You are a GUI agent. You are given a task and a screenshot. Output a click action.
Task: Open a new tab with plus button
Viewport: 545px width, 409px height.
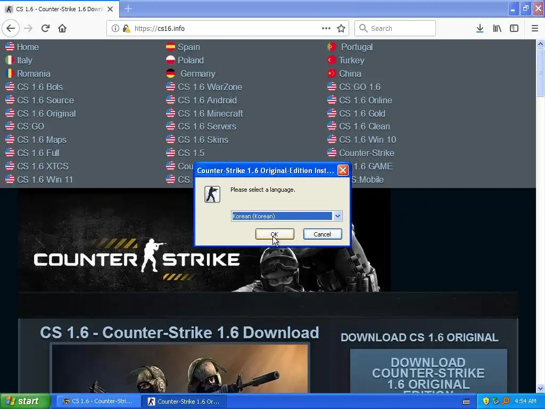[x=128, y=9]
